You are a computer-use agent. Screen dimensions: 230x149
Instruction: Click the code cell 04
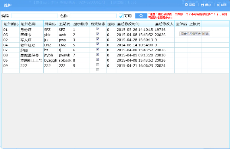(x=11, y=45)
